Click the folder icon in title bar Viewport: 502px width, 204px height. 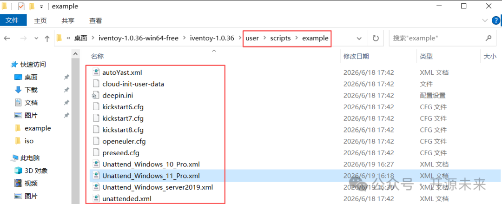point(5,6)
